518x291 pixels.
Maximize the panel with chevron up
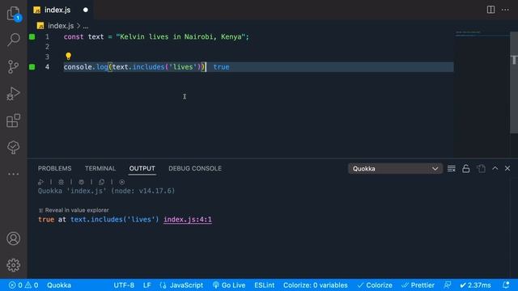pyautogui.click(x=495, y=168)
